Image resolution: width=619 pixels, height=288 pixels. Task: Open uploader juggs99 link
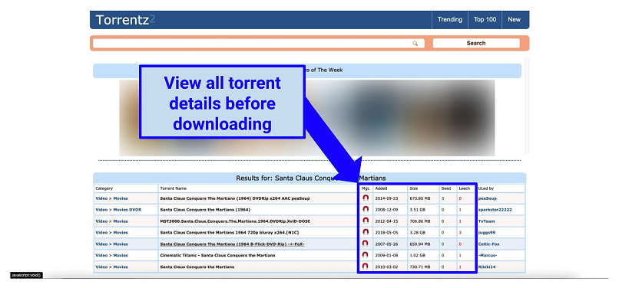[x=487, y=232]
